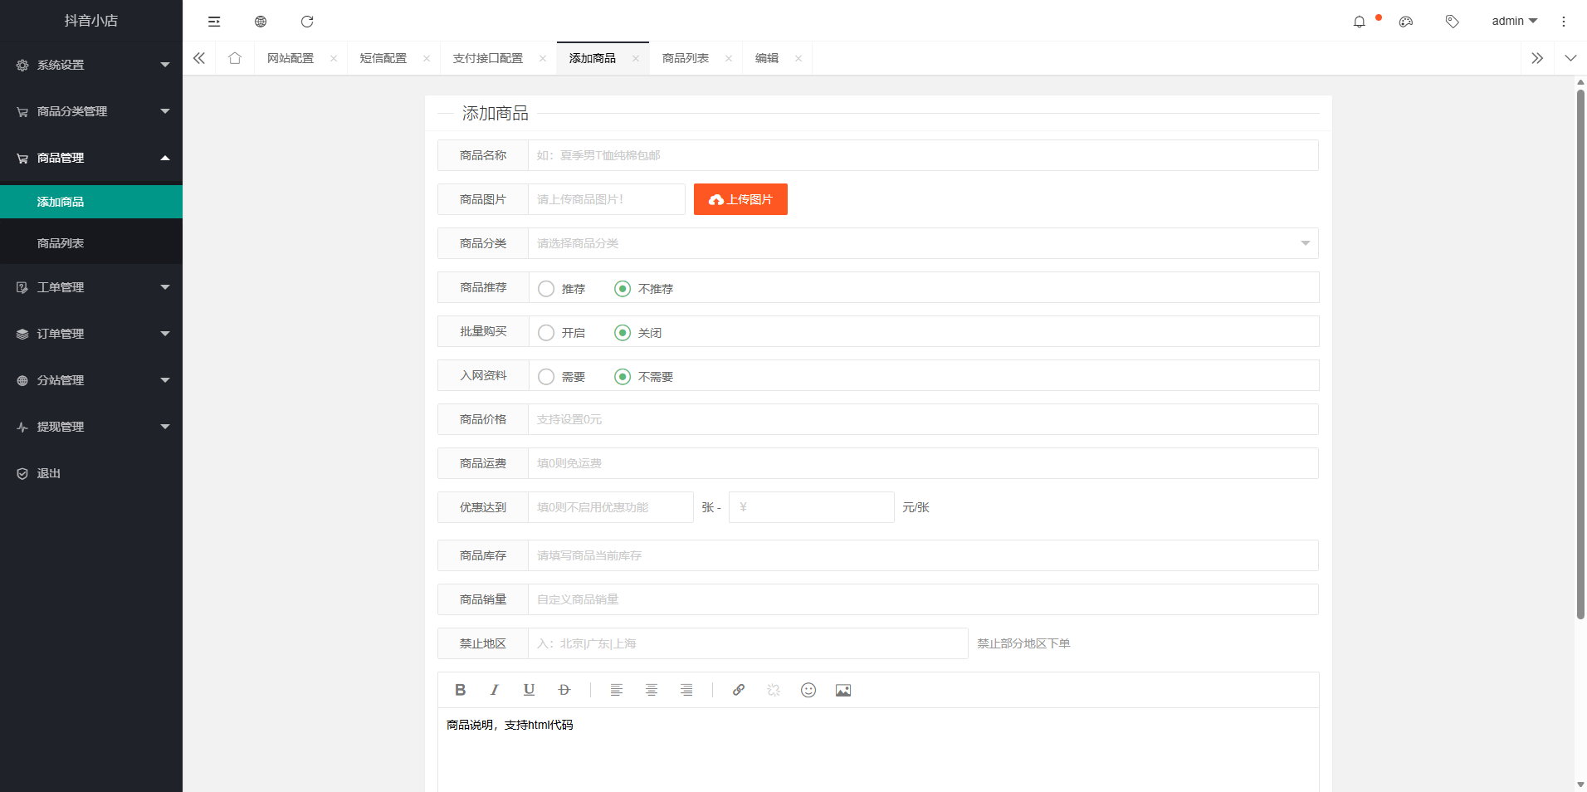
Task: Add a hyperlink in the description editor
Action: 737,689
